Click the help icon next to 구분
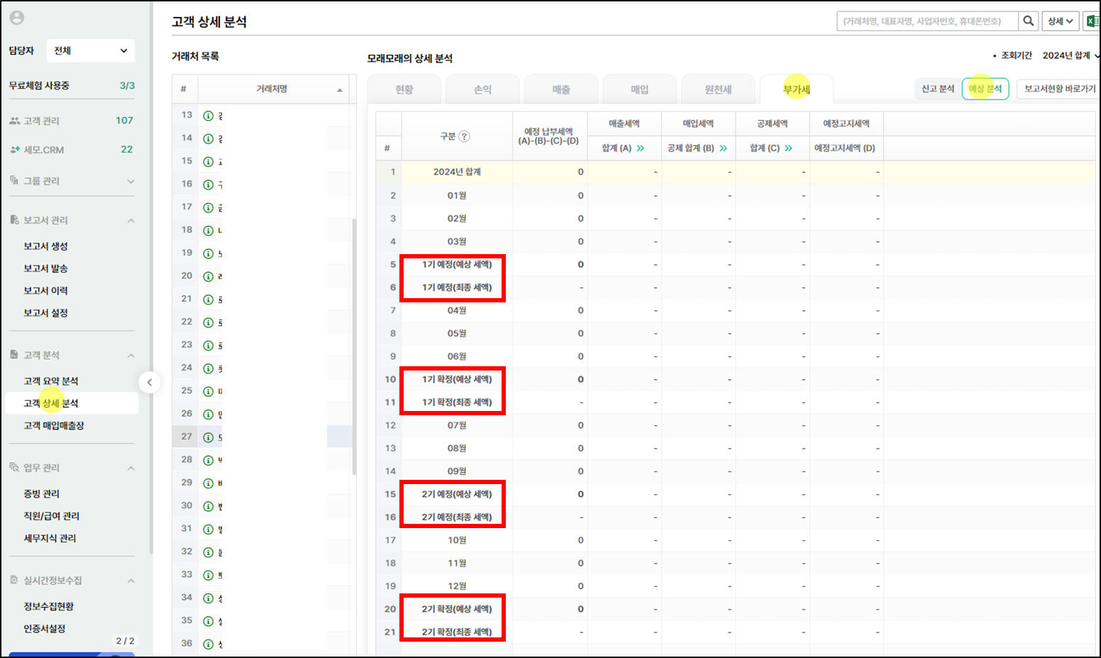This screenshot has width=1101, height=658. click(464, 136)
